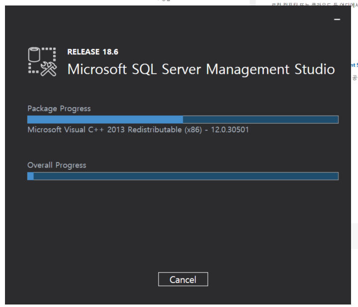Click the Overall Progress bar

tap(183, 176)
